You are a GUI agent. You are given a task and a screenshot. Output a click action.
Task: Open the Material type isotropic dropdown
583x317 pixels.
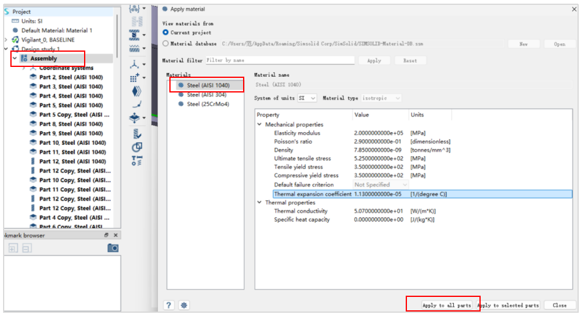(381, 98)
